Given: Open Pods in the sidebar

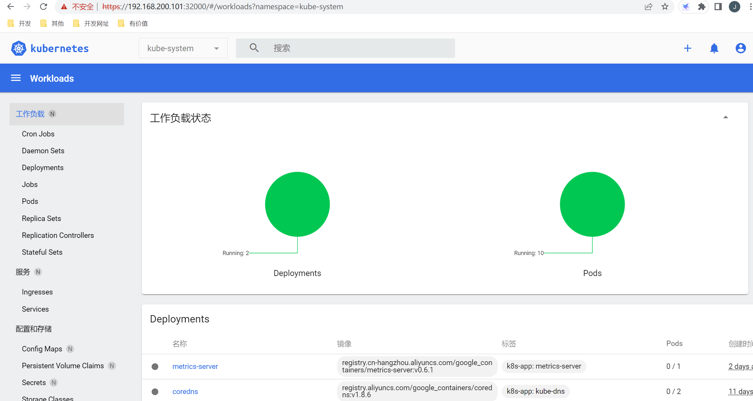Looking at the screenshot, I should tap(30, 201).
